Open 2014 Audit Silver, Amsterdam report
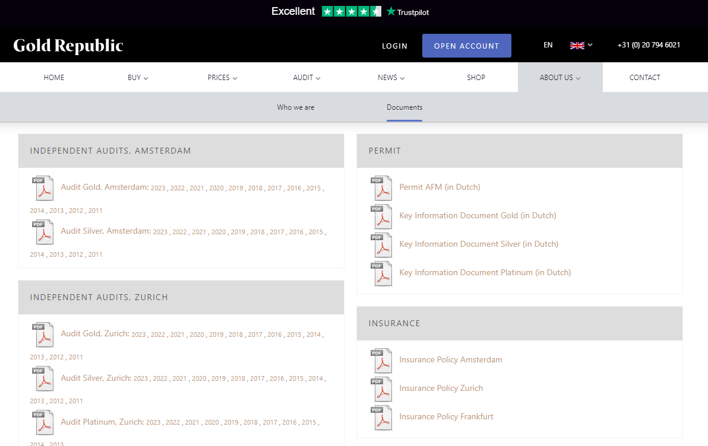Viewport: 708px width, 446px height. [x=37, y=254]
